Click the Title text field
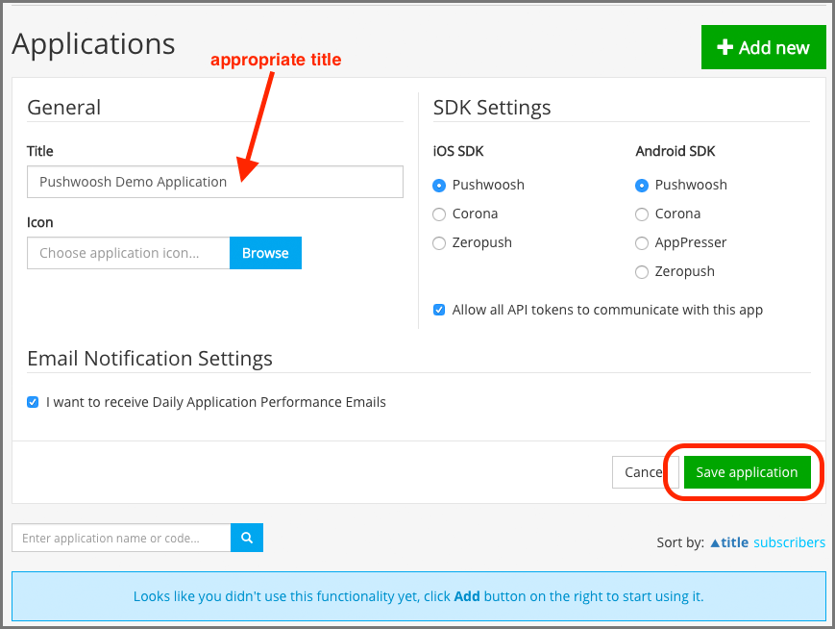835x629 pixels. 215,182
